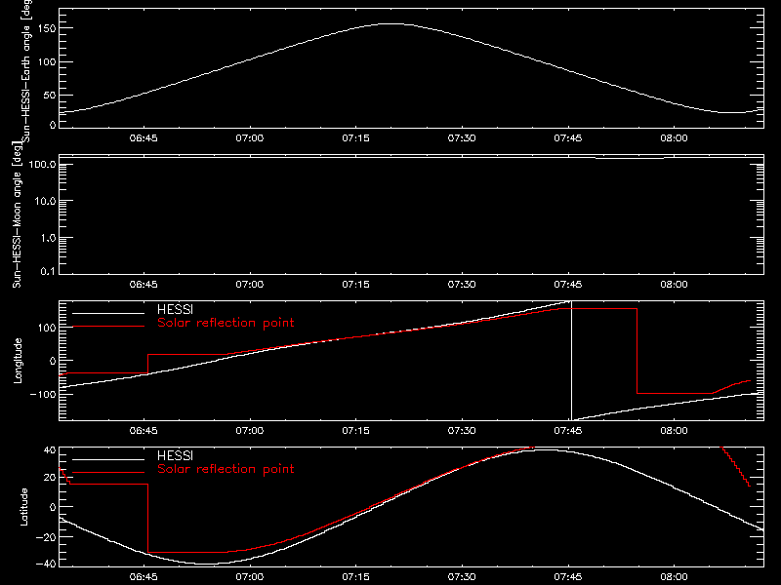Point at 07:30 label under the Latitude plot
The height and width of the screenshot is (585, 781).
(462, 576)
